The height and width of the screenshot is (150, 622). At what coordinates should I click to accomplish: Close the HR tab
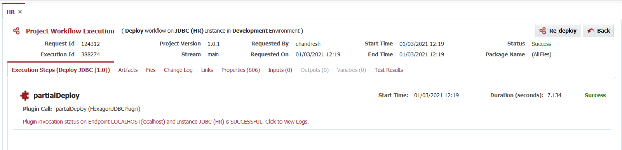click(x=20, y=12)
